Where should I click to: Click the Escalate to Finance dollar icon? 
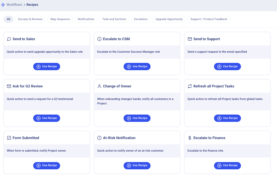190,138
